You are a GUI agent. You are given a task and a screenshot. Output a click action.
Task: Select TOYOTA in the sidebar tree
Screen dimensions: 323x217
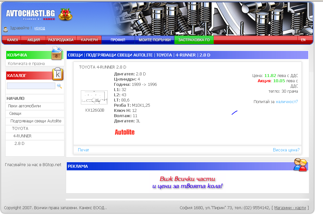20,129
